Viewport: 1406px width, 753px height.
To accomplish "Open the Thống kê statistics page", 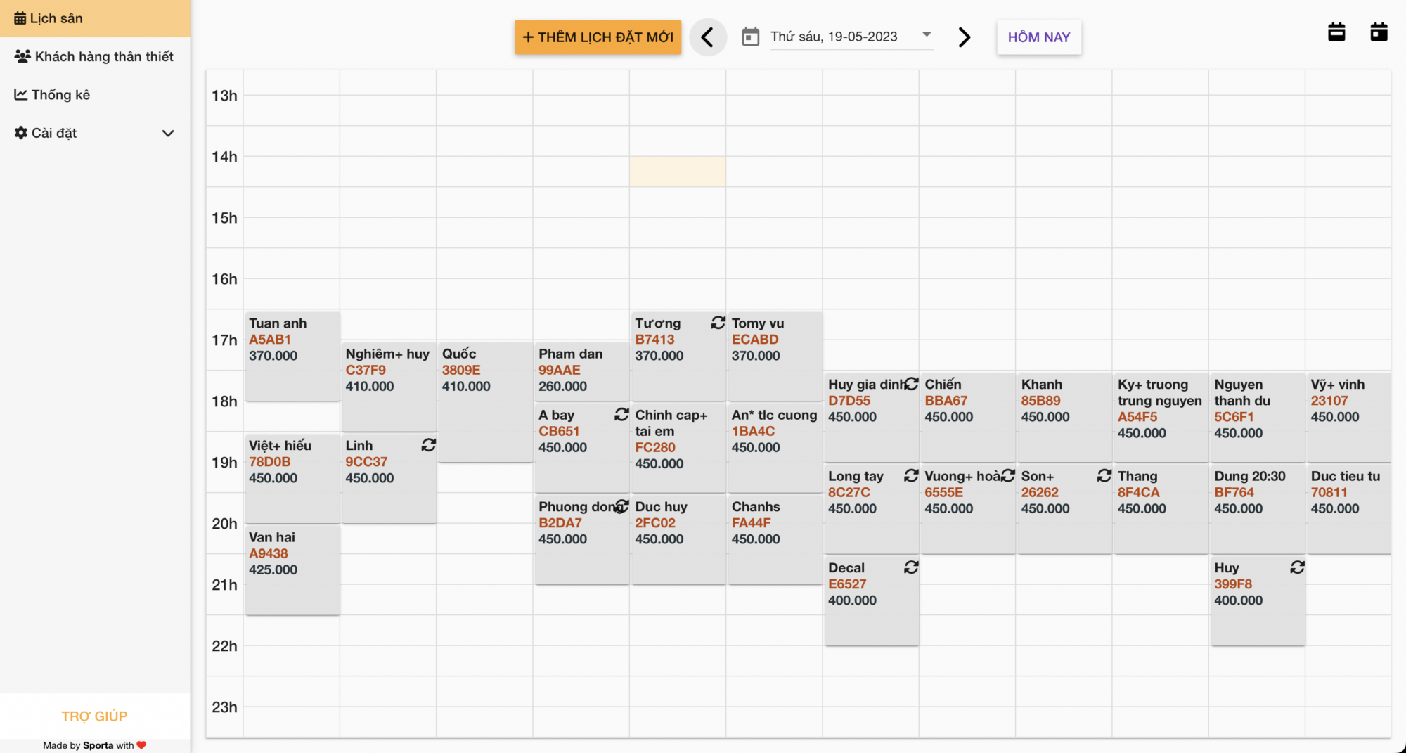I will tap(95, 94).
